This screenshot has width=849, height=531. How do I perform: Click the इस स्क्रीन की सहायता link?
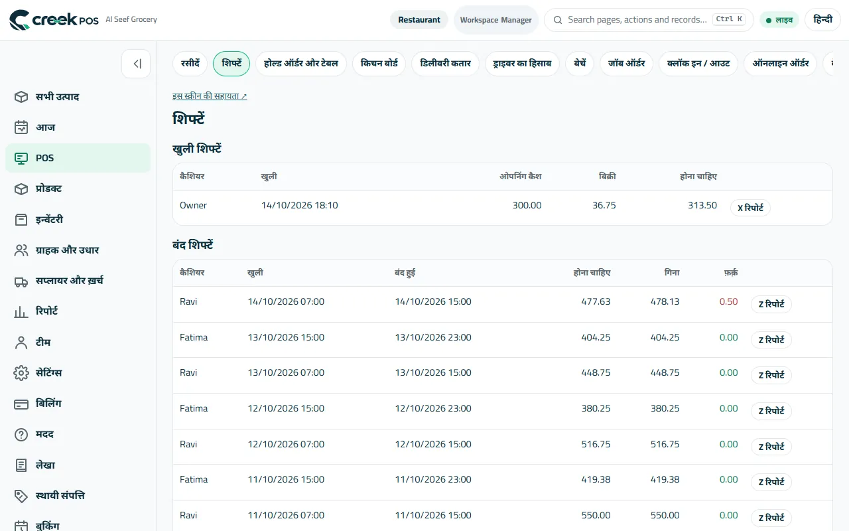(x=210, y=96)
